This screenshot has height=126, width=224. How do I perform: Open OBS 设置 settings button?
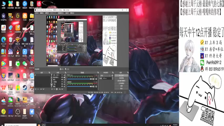(122, 86)
